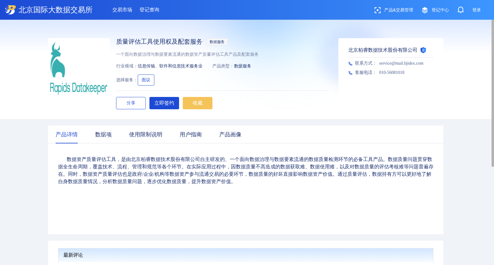This screenshot has height=265, width=494.
Task: Click the 分享 share button
Action: (x=131, y=103)
